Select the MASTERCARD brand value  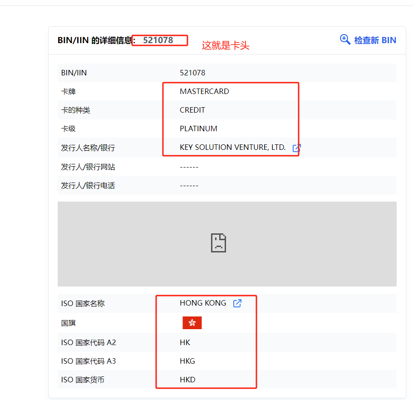[x=204, y=91]
